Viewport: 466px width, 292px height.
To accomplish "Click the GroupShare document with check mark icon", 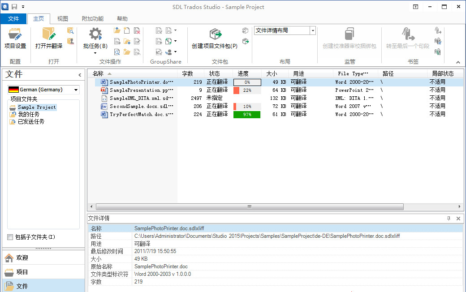I will pyautogui.click(x=159, y=30).
